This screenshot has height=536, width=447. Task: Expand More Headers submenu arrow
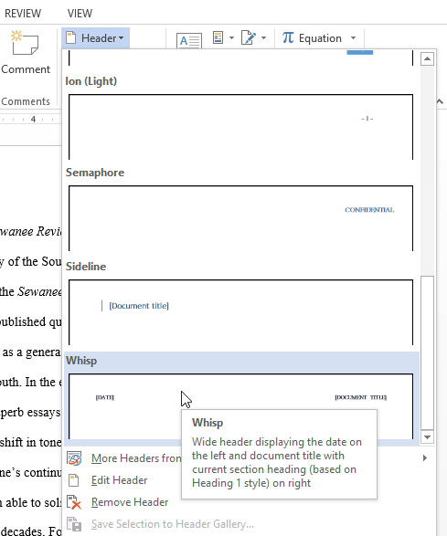[425, 457]
